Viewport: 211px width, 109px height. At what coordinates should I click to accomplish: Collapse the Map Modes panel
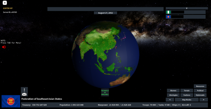click(x=187, y=100)
